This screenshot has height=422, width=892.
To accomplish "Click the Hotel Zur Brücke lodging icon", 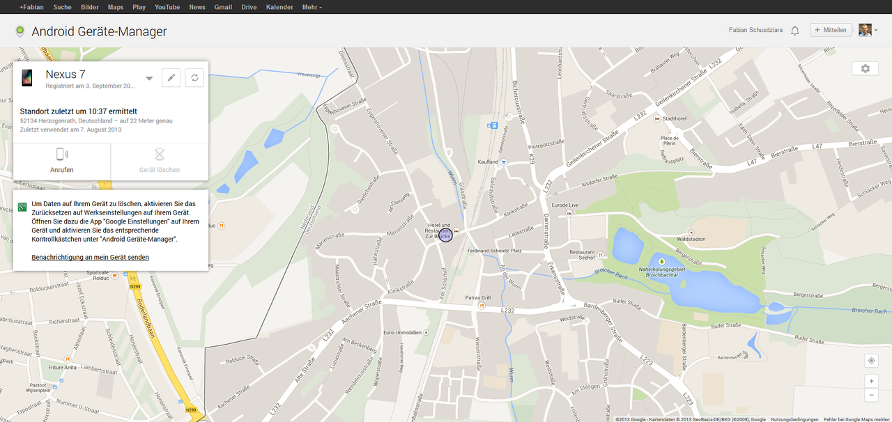I will click(x=456, y=230).
